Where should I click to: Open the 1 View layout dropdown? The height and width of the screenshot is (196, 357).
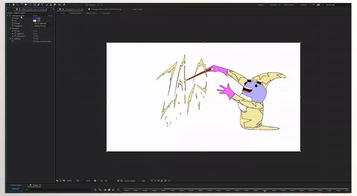pos(145,181)
